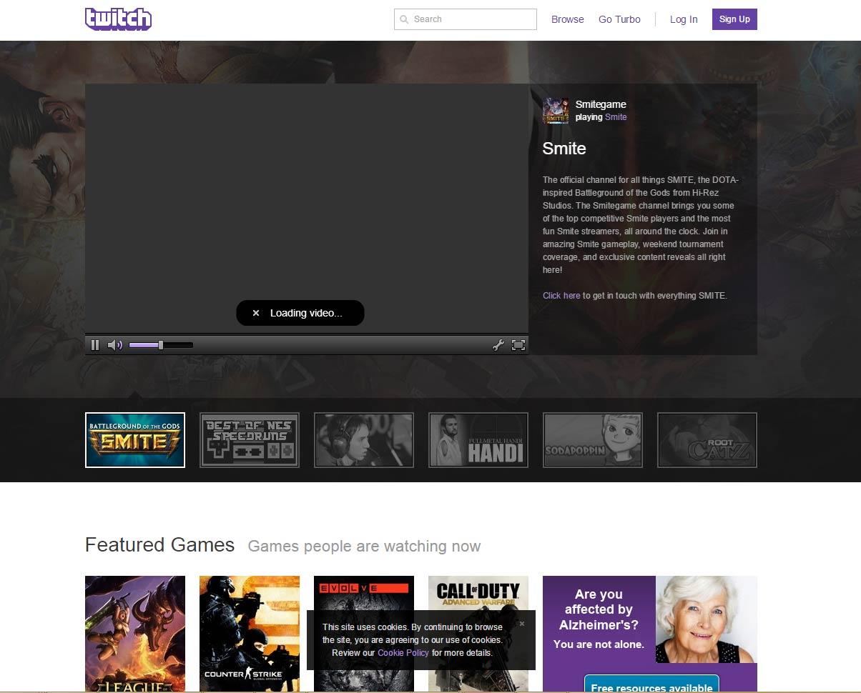Open the Go Turbo page
861x693 pixels.
619,19
